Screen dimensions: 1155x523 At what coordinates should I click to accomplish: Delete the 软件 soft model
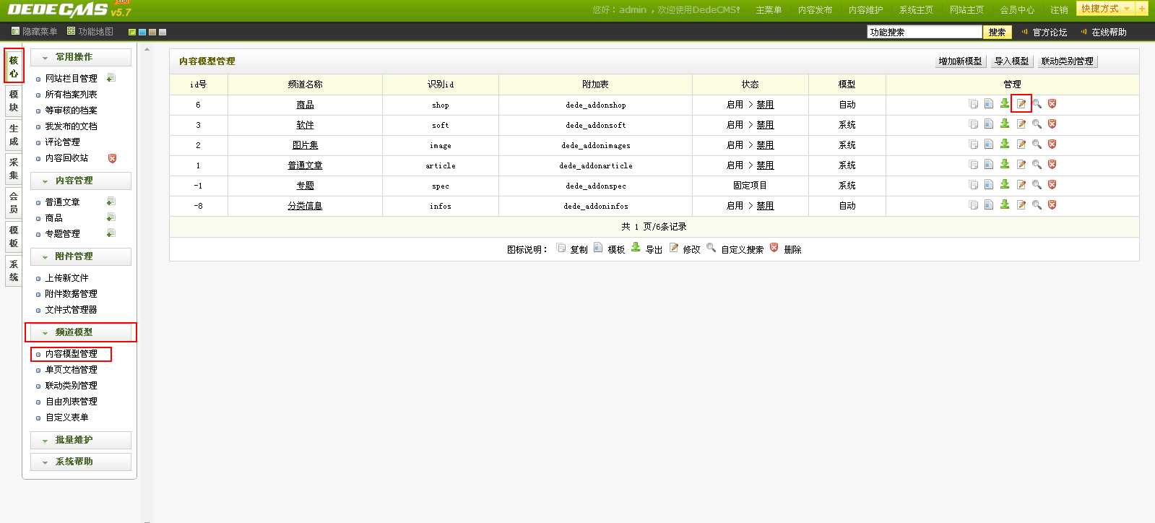point(1052,124)
